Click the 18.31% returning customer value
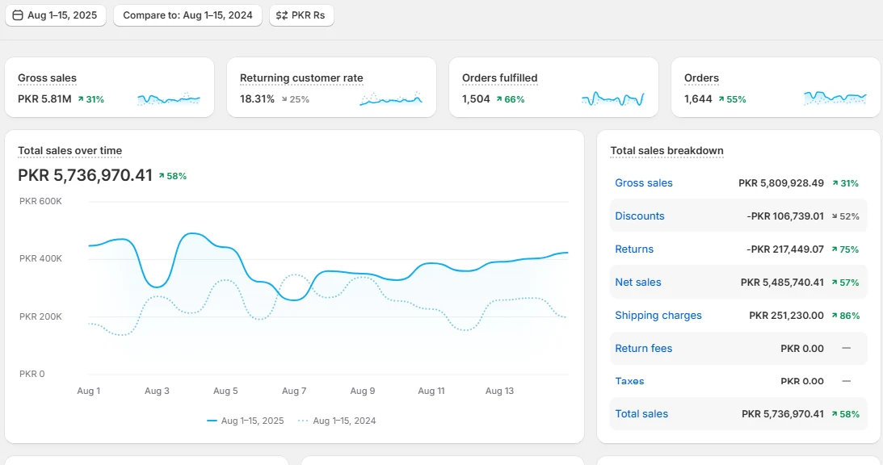 click(x=258, y=99)
